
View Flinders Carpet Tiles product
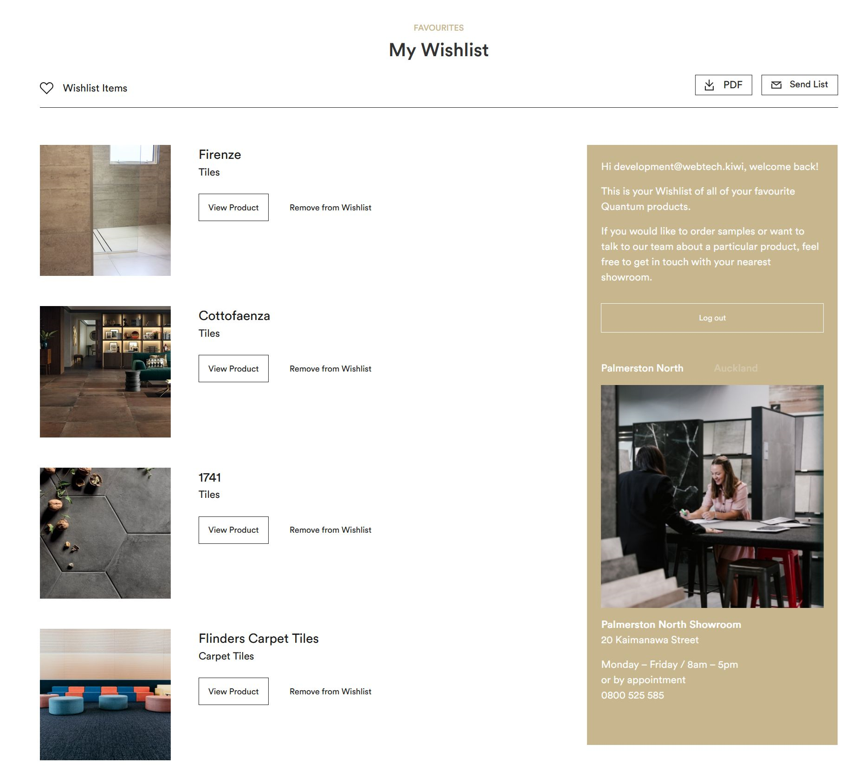click(x=233, y=691)
